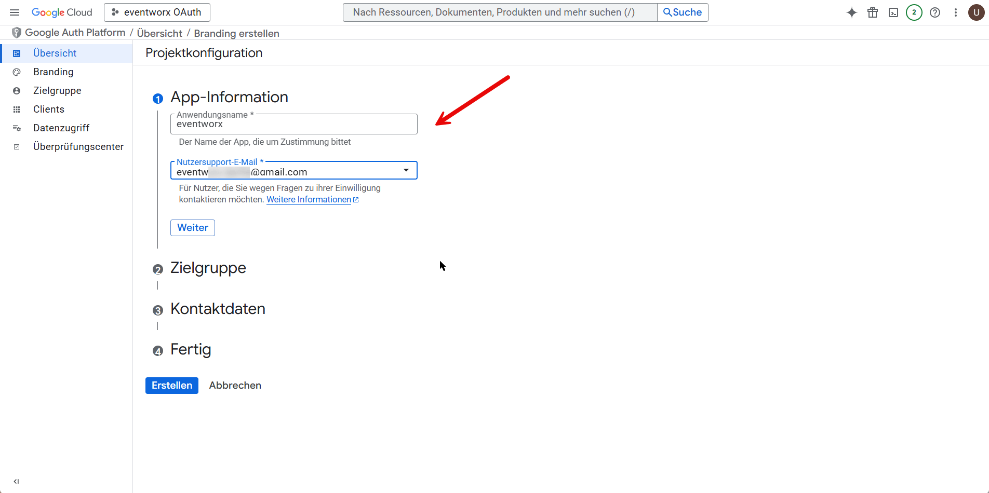Expand step 3 Kontaktdaten section
This screenshot has width=989, height=493.
pyautogui.click(x=218, y=309)
